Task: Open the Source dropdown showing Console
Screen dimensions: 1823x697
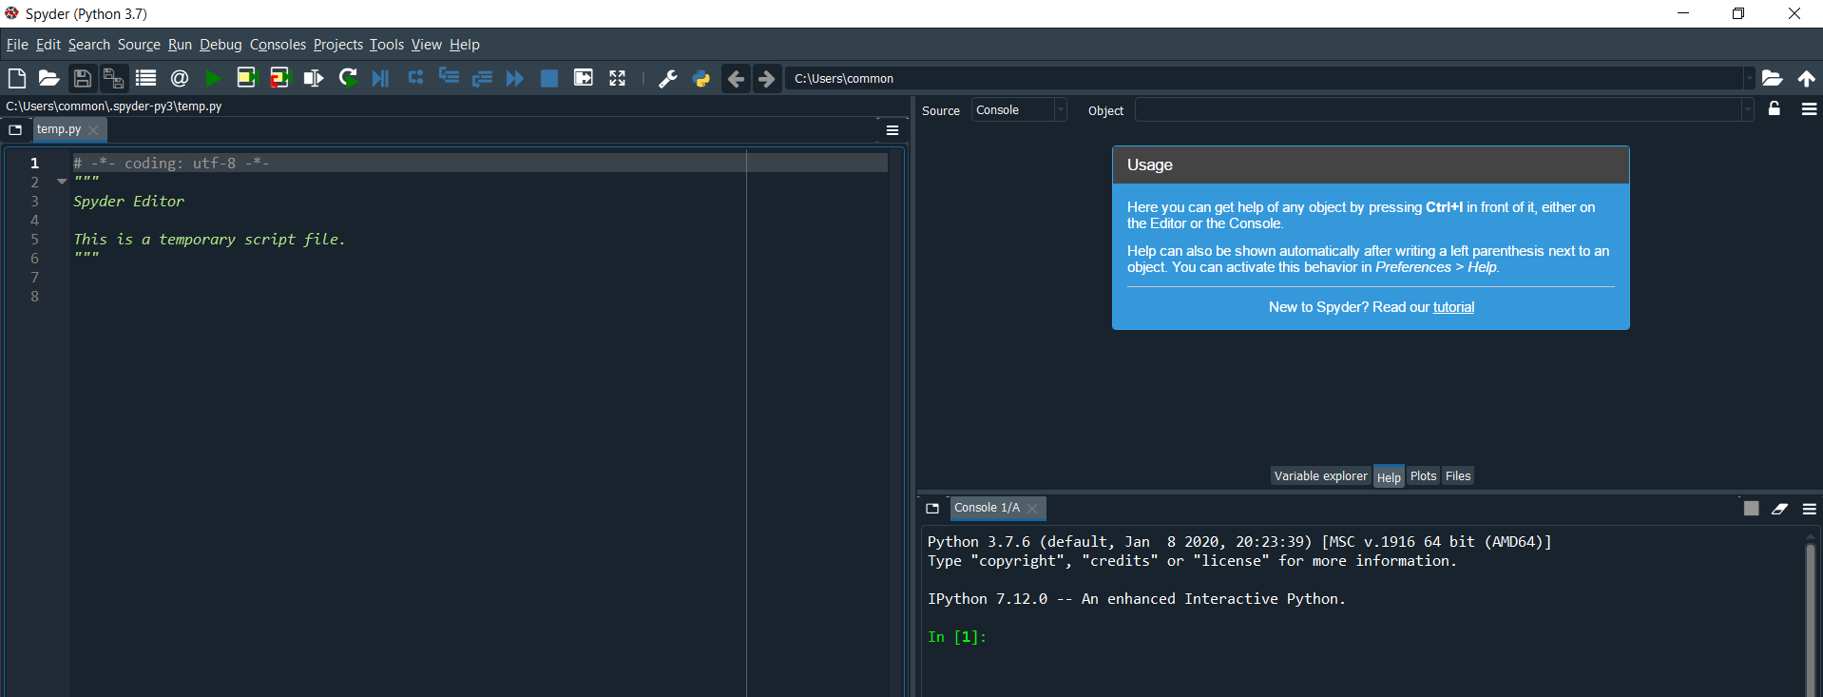Action: click(1019, 110)
